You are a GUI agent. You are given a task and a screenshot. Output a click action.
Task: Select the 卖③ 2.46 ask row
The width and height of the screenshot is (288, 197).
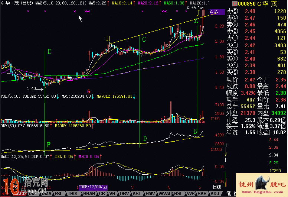(x=256, y=25)
